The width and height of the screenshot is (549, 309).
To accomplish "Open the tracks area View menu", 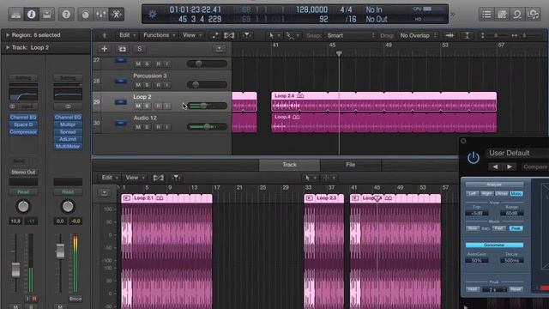I will click(x=192, y=35).
